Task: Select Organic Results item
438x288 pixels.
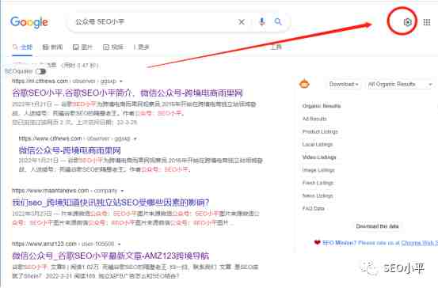Action: coord(322,106)
